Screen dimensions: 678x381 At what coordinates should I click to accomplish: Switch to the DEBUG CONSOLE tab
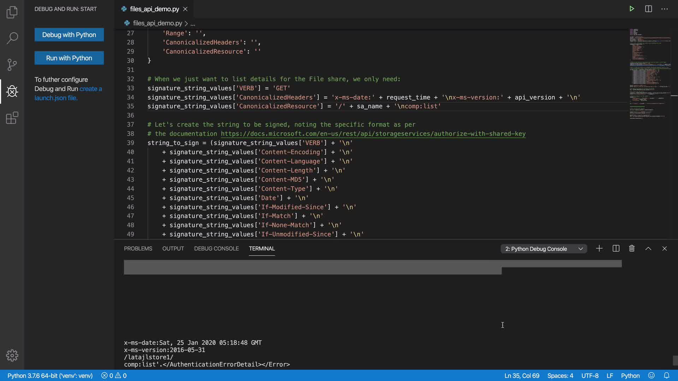tap(216, 249)
